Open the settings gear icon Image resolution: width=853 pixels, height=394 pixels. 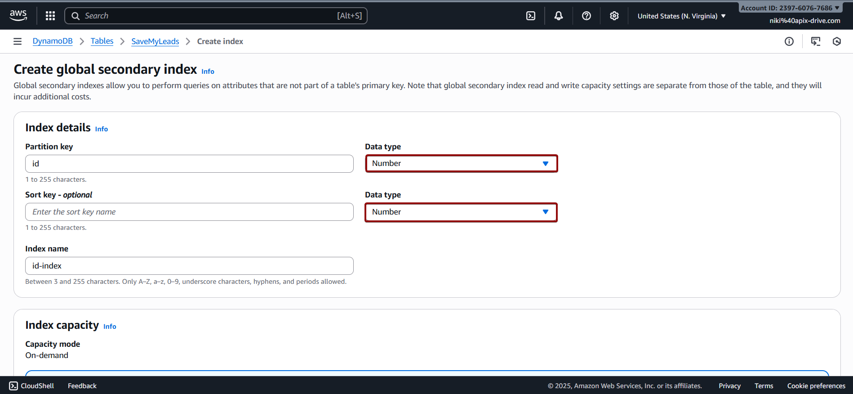coord(614,16)
